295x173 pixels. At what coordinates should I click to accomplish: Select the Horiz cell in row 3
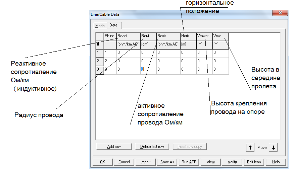(x=188, y=70)
